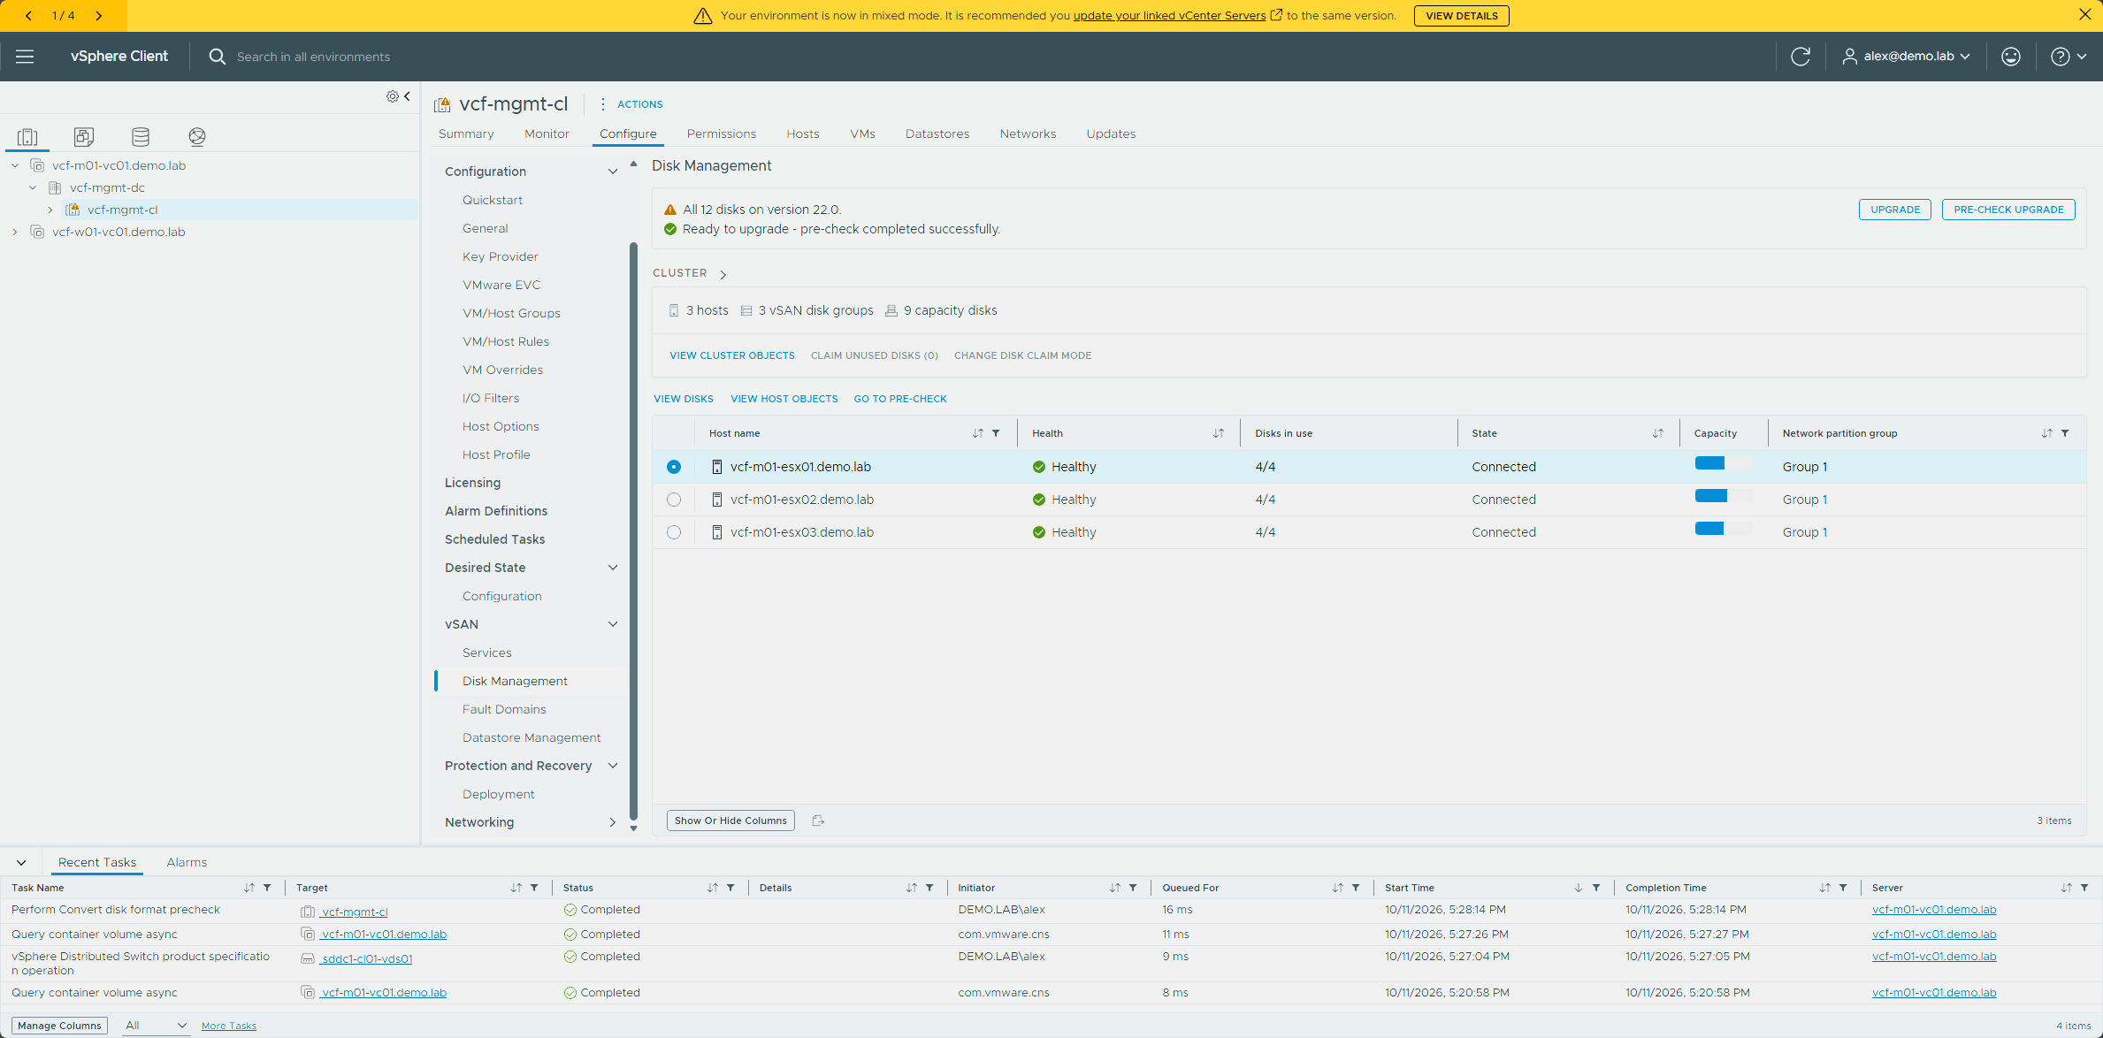Screen dimensions: 2103x1038
Task: Open Fault Domains in vSAN menu
Action: click(504, 709)
